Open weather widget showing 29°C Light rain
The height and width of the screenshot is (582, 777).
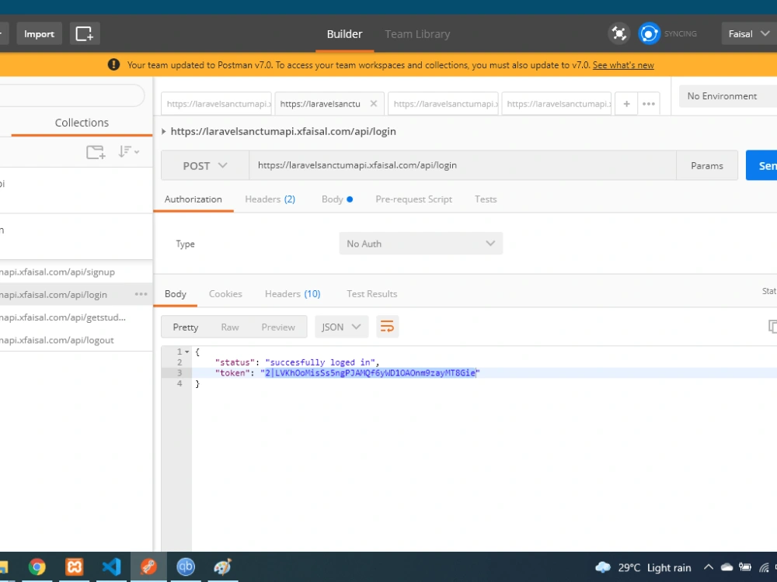643,567
